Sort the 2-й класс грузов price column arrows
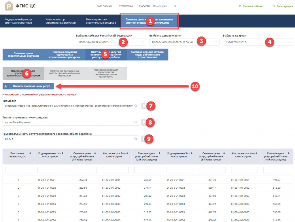The width and height of the screenshot is (295, 222). [x=160, y=153]
